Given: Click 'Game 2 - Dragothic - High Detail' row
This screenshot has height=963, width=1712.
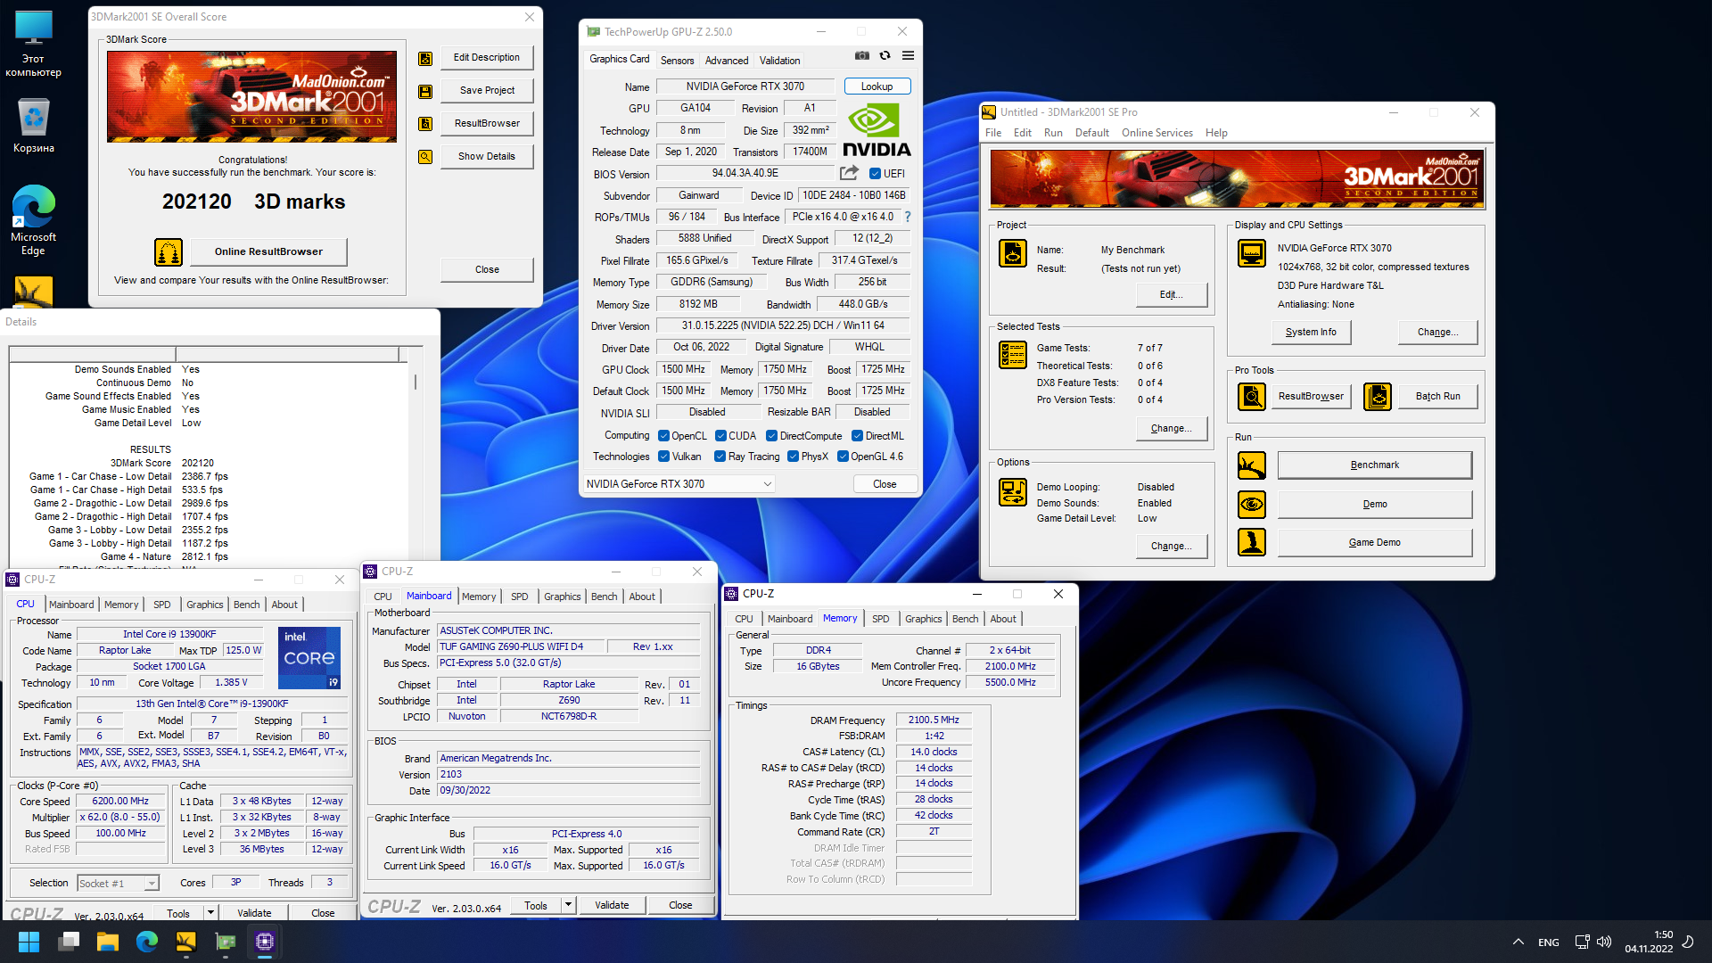Looking at the screenshot, I should tap(130, 517).
